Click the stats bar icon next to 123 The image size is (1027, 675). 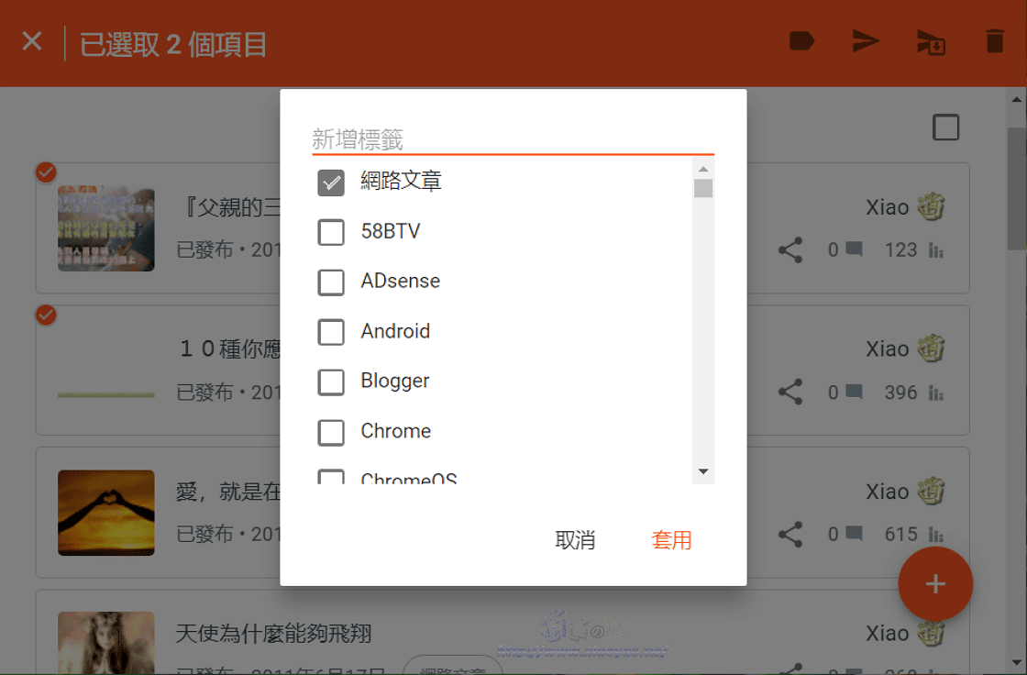point(936,250)
